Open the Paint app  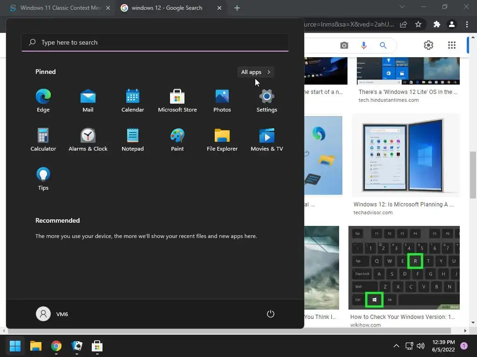(x=177, y=139)
